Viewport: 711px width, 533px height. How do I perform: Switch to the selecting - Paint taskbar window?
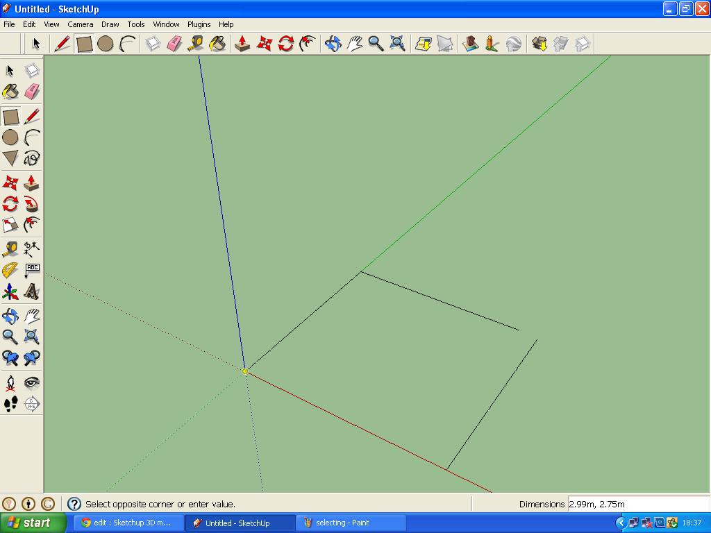pyautogui.click(x=349, y=522)
